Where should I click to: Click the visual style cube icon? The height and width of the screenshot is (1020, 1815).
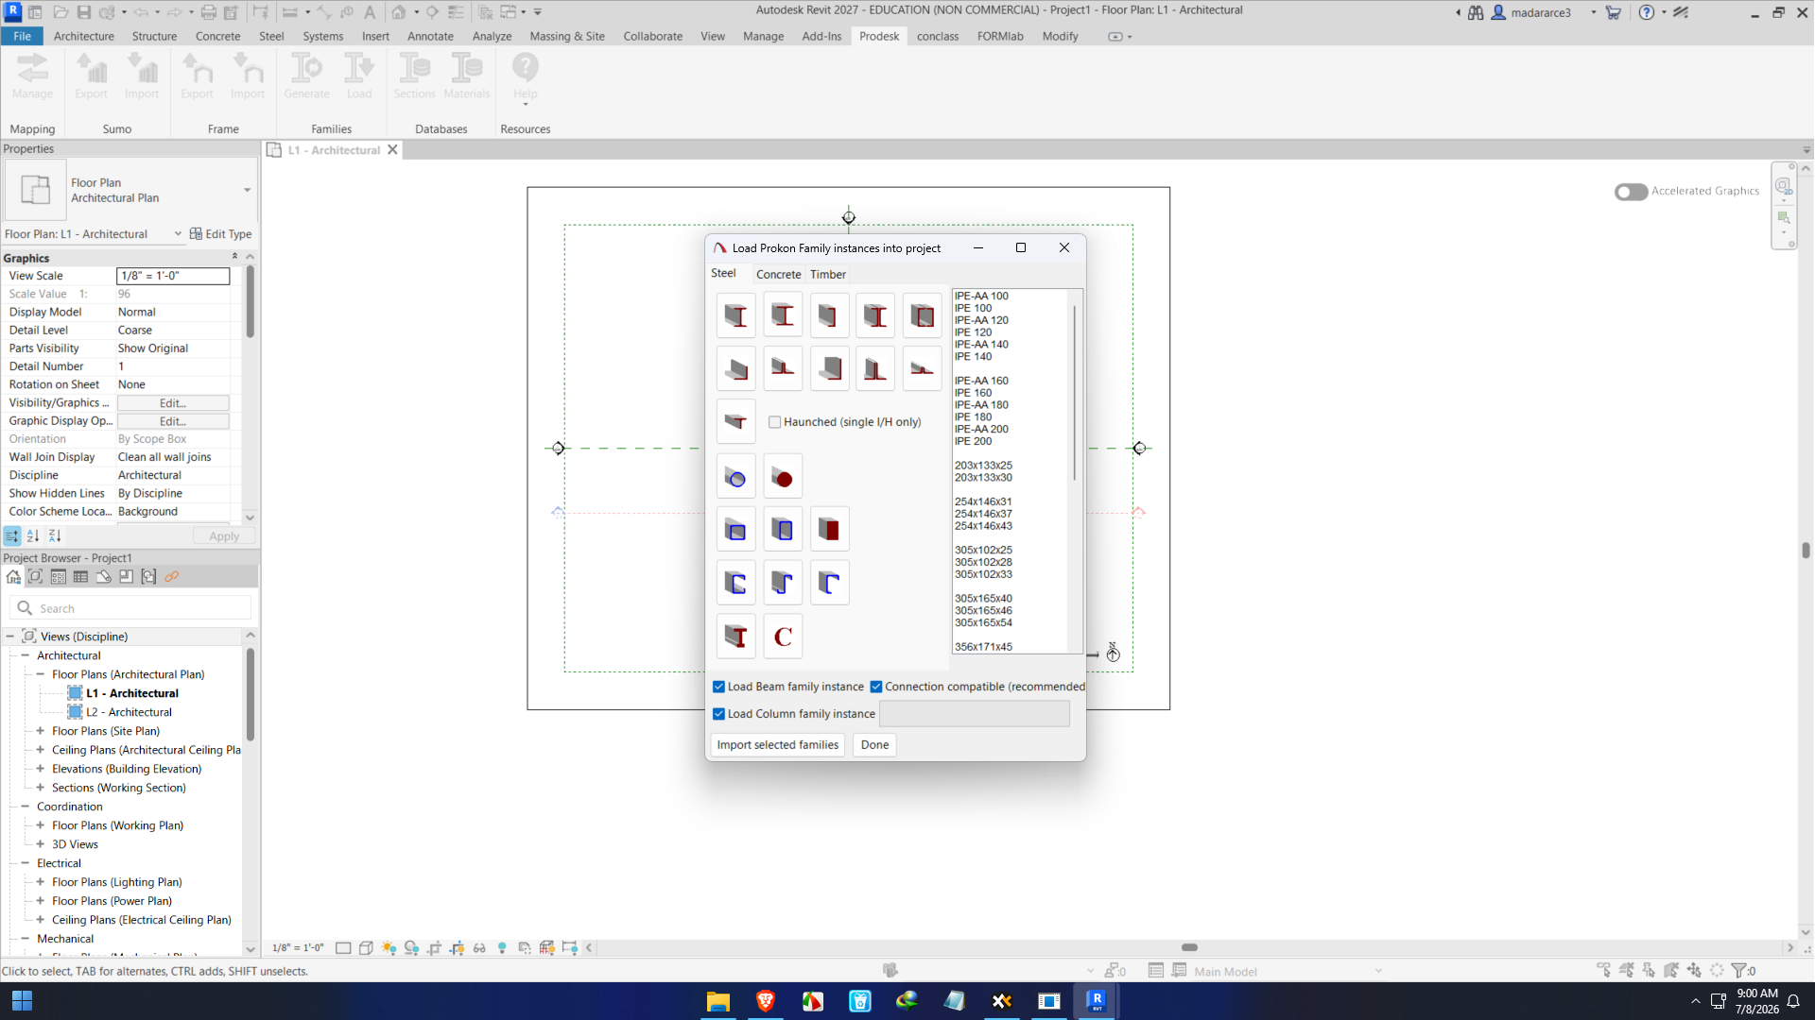[366, 947]
